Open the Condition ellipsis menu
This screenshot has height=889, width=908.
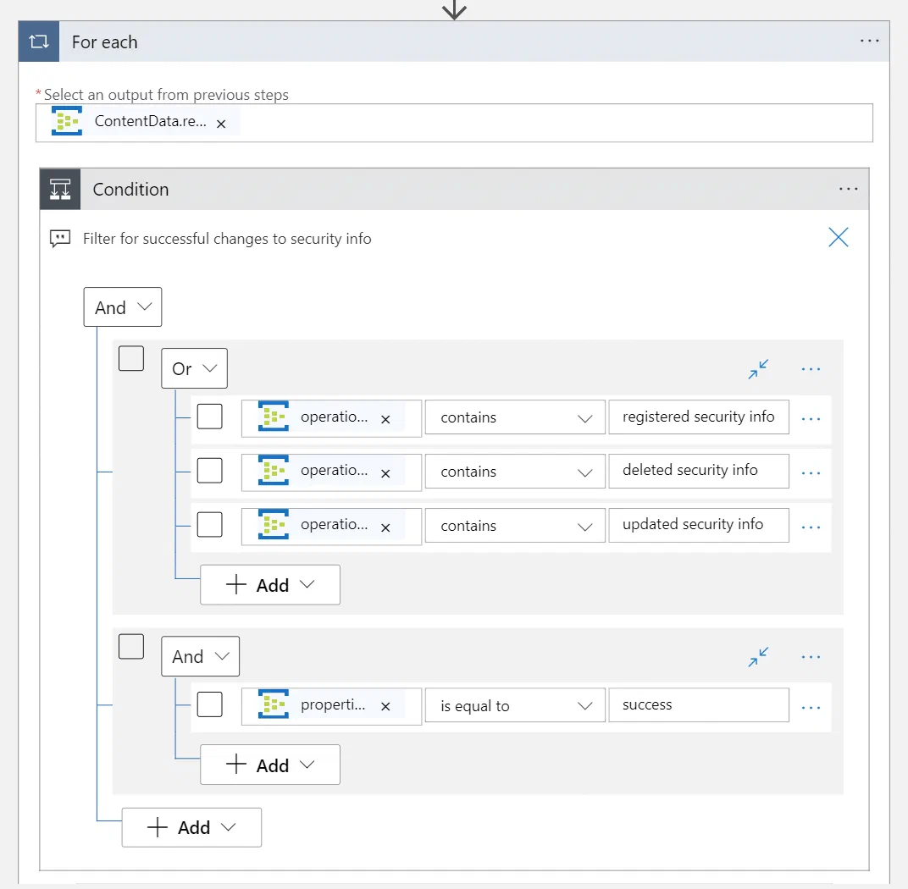(849, 189)
